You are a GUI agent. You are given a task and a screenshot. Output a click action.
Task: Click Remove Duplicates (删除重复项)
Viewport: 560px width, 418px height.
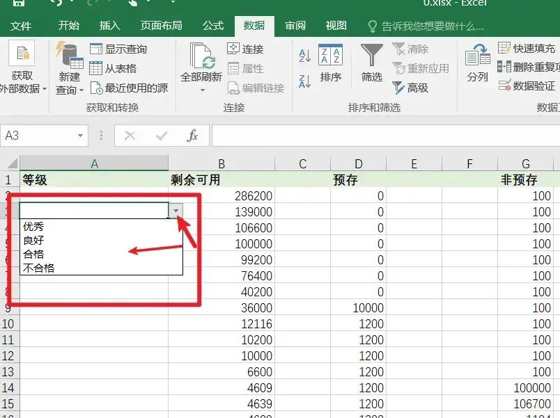[529, 67]
